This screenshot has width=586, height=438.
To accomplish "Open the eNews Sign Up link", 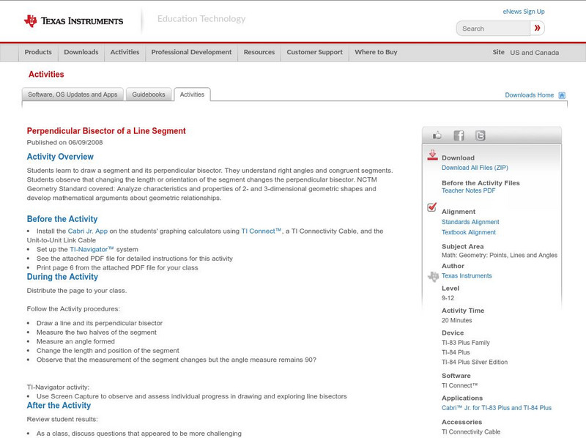I will coord(524,12).
